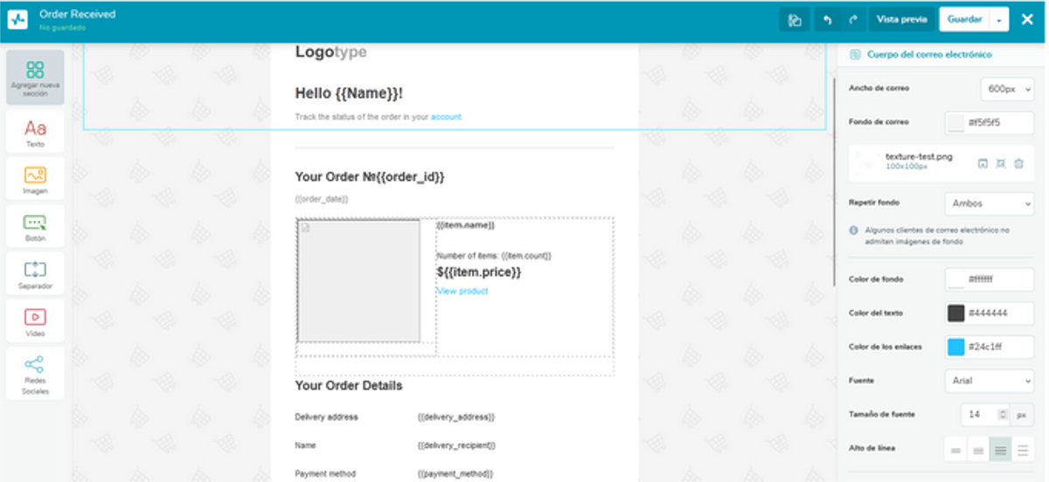The image size is (1049, 482).
Task: Open the Repetir fondo Ambos dropdown
Action: 990,203
